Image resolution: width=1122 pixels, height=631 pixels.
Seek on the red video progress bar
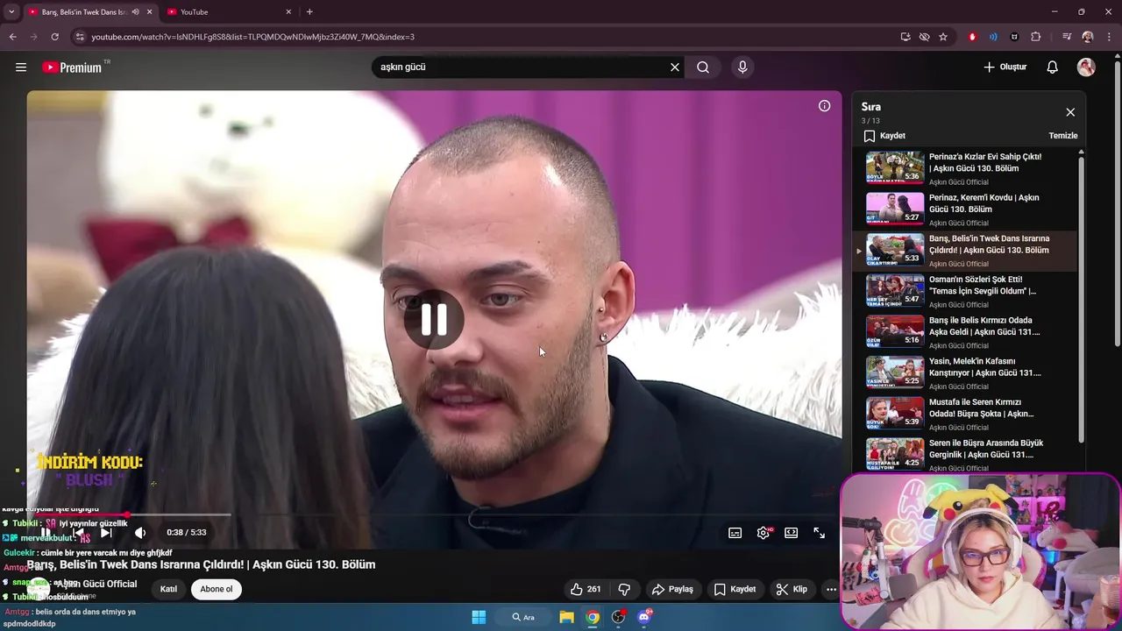click(434, 515)
